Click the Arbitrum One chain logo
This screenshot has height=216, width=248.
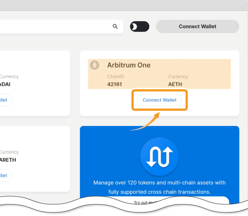click(x=94, y=65)
